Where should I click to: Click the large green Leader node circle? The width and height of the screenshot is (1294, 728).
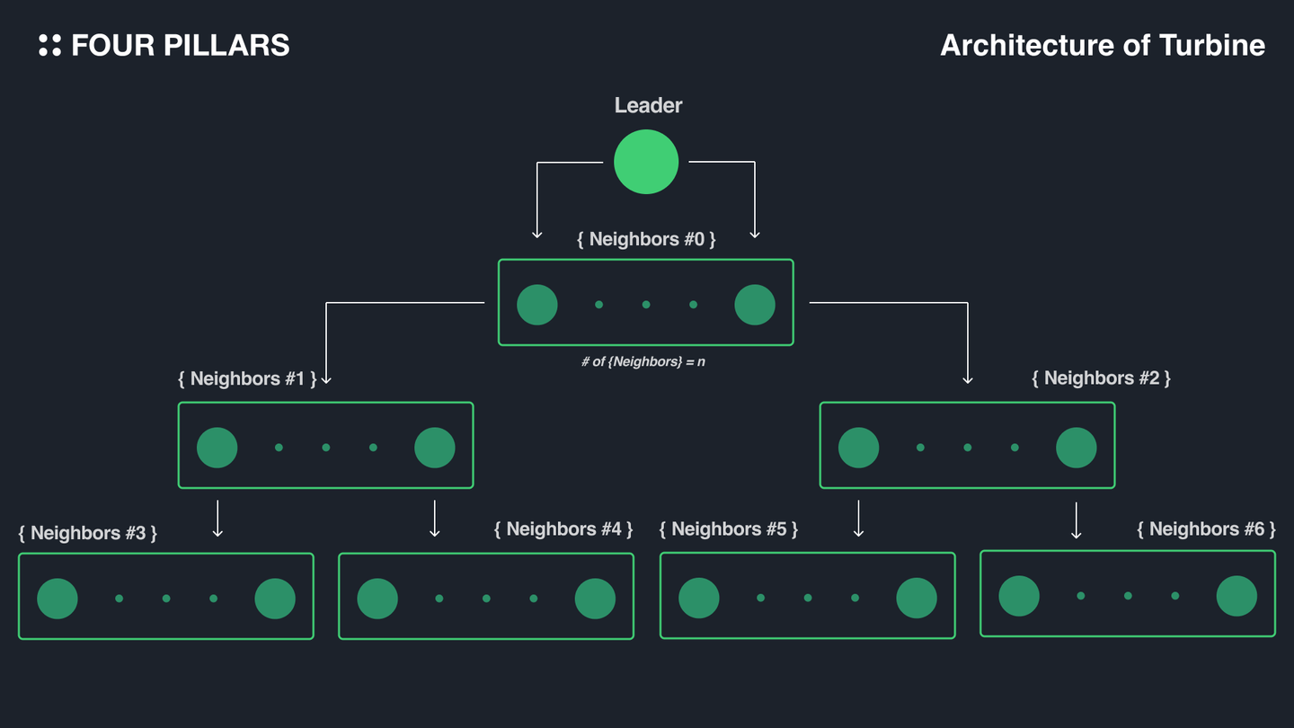tap(646, 162)
